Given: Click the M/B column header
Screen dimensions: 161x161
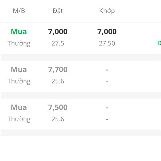Looking at the screenshot, I should tap(19, 11).
